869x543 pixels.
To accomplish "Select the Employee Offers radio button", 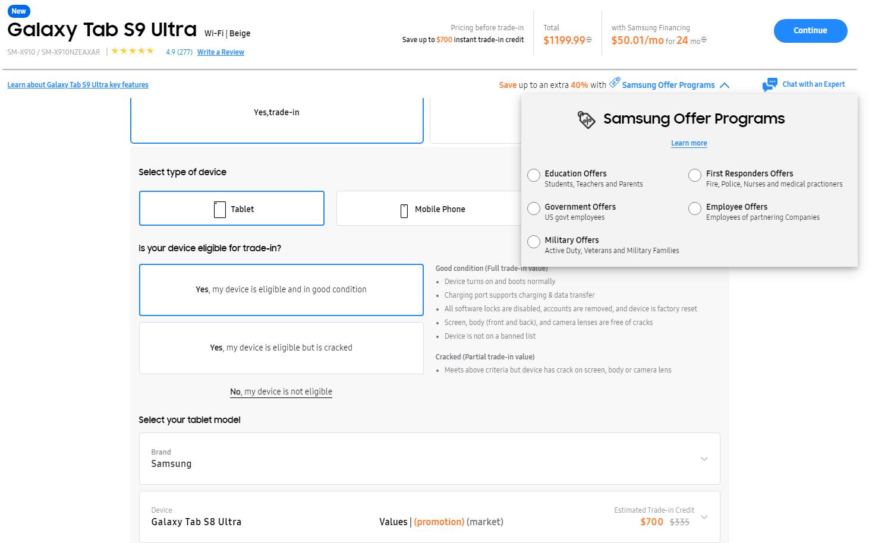I will [695, 209].
